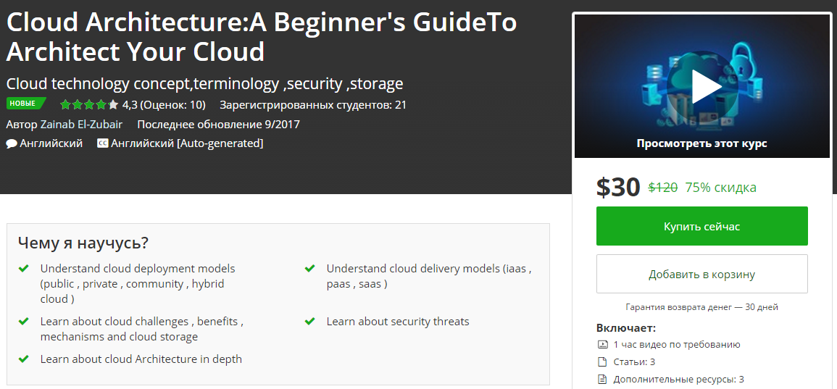Screen dimensions: 837x389
Task: Click the articles document icon
Action: (601, 361)
